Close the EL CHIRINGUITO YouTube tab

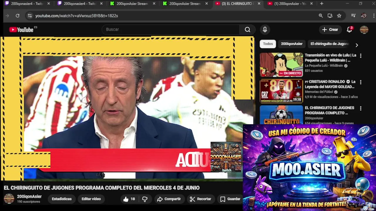coord(259,4)
